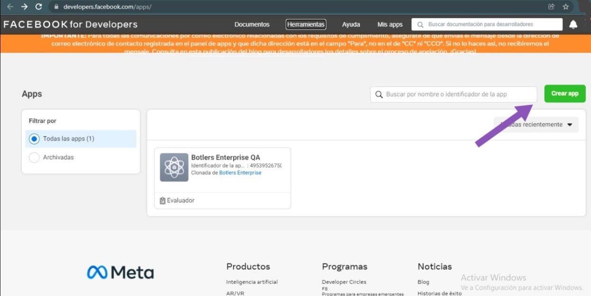Click the clipboard icon beside Evaluador

[163, 201]
